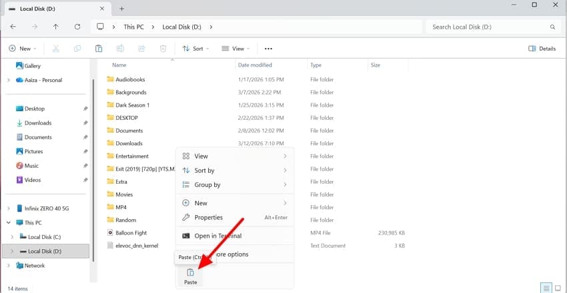Open the Sort dropdown
Screen dimensions: 567x293
point(195,49)
